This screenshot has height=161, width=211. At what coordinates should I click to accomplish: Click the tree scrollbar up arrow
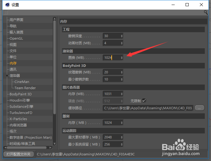[55, 19]
